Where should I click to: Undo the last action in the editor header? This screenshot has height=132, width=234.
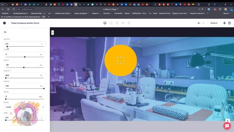tap(199, 23)
